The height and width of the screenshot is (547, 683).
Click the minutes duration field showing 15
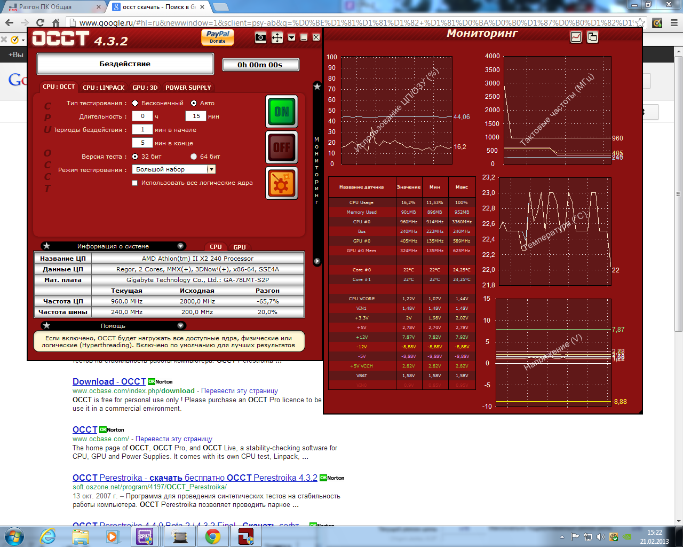[196, 116]
